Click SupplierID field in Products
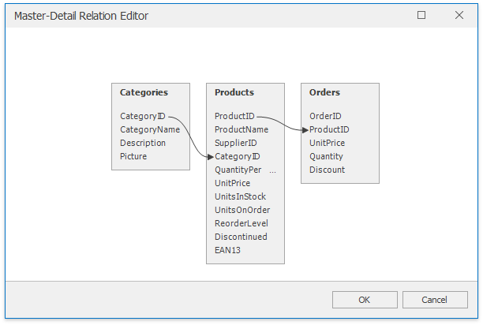 pyautogui.click(x=236, y=143)
